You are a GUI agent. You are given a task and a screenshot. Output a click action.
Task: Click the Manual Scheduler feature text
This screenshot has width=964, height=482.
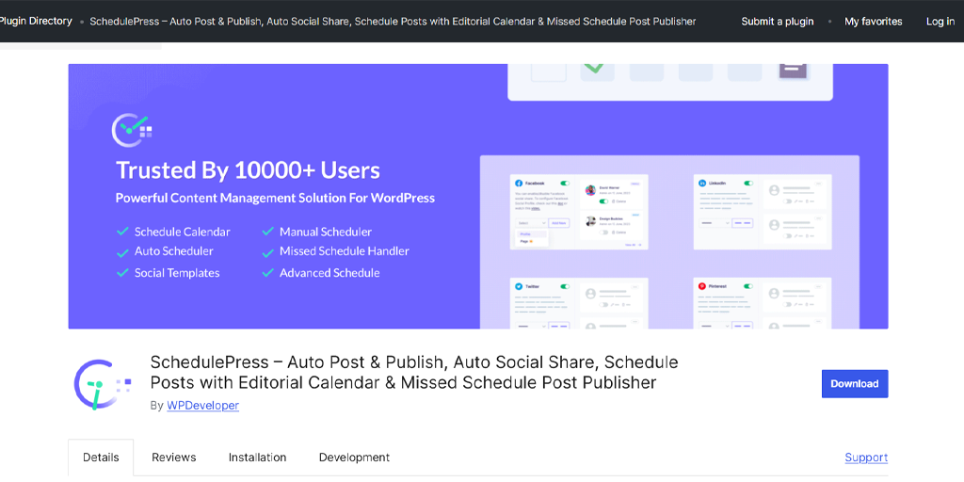(326, 232)
